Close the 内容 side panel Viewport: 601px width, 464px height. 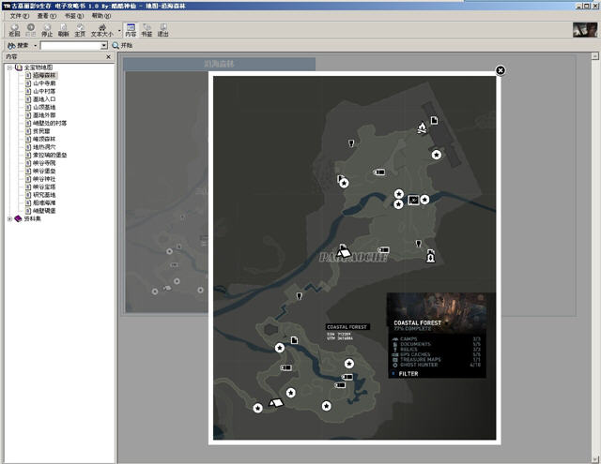[x=109, y=56]
